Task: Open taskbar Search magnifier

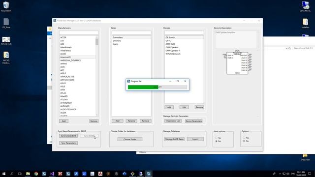Action: coord(12,174)
